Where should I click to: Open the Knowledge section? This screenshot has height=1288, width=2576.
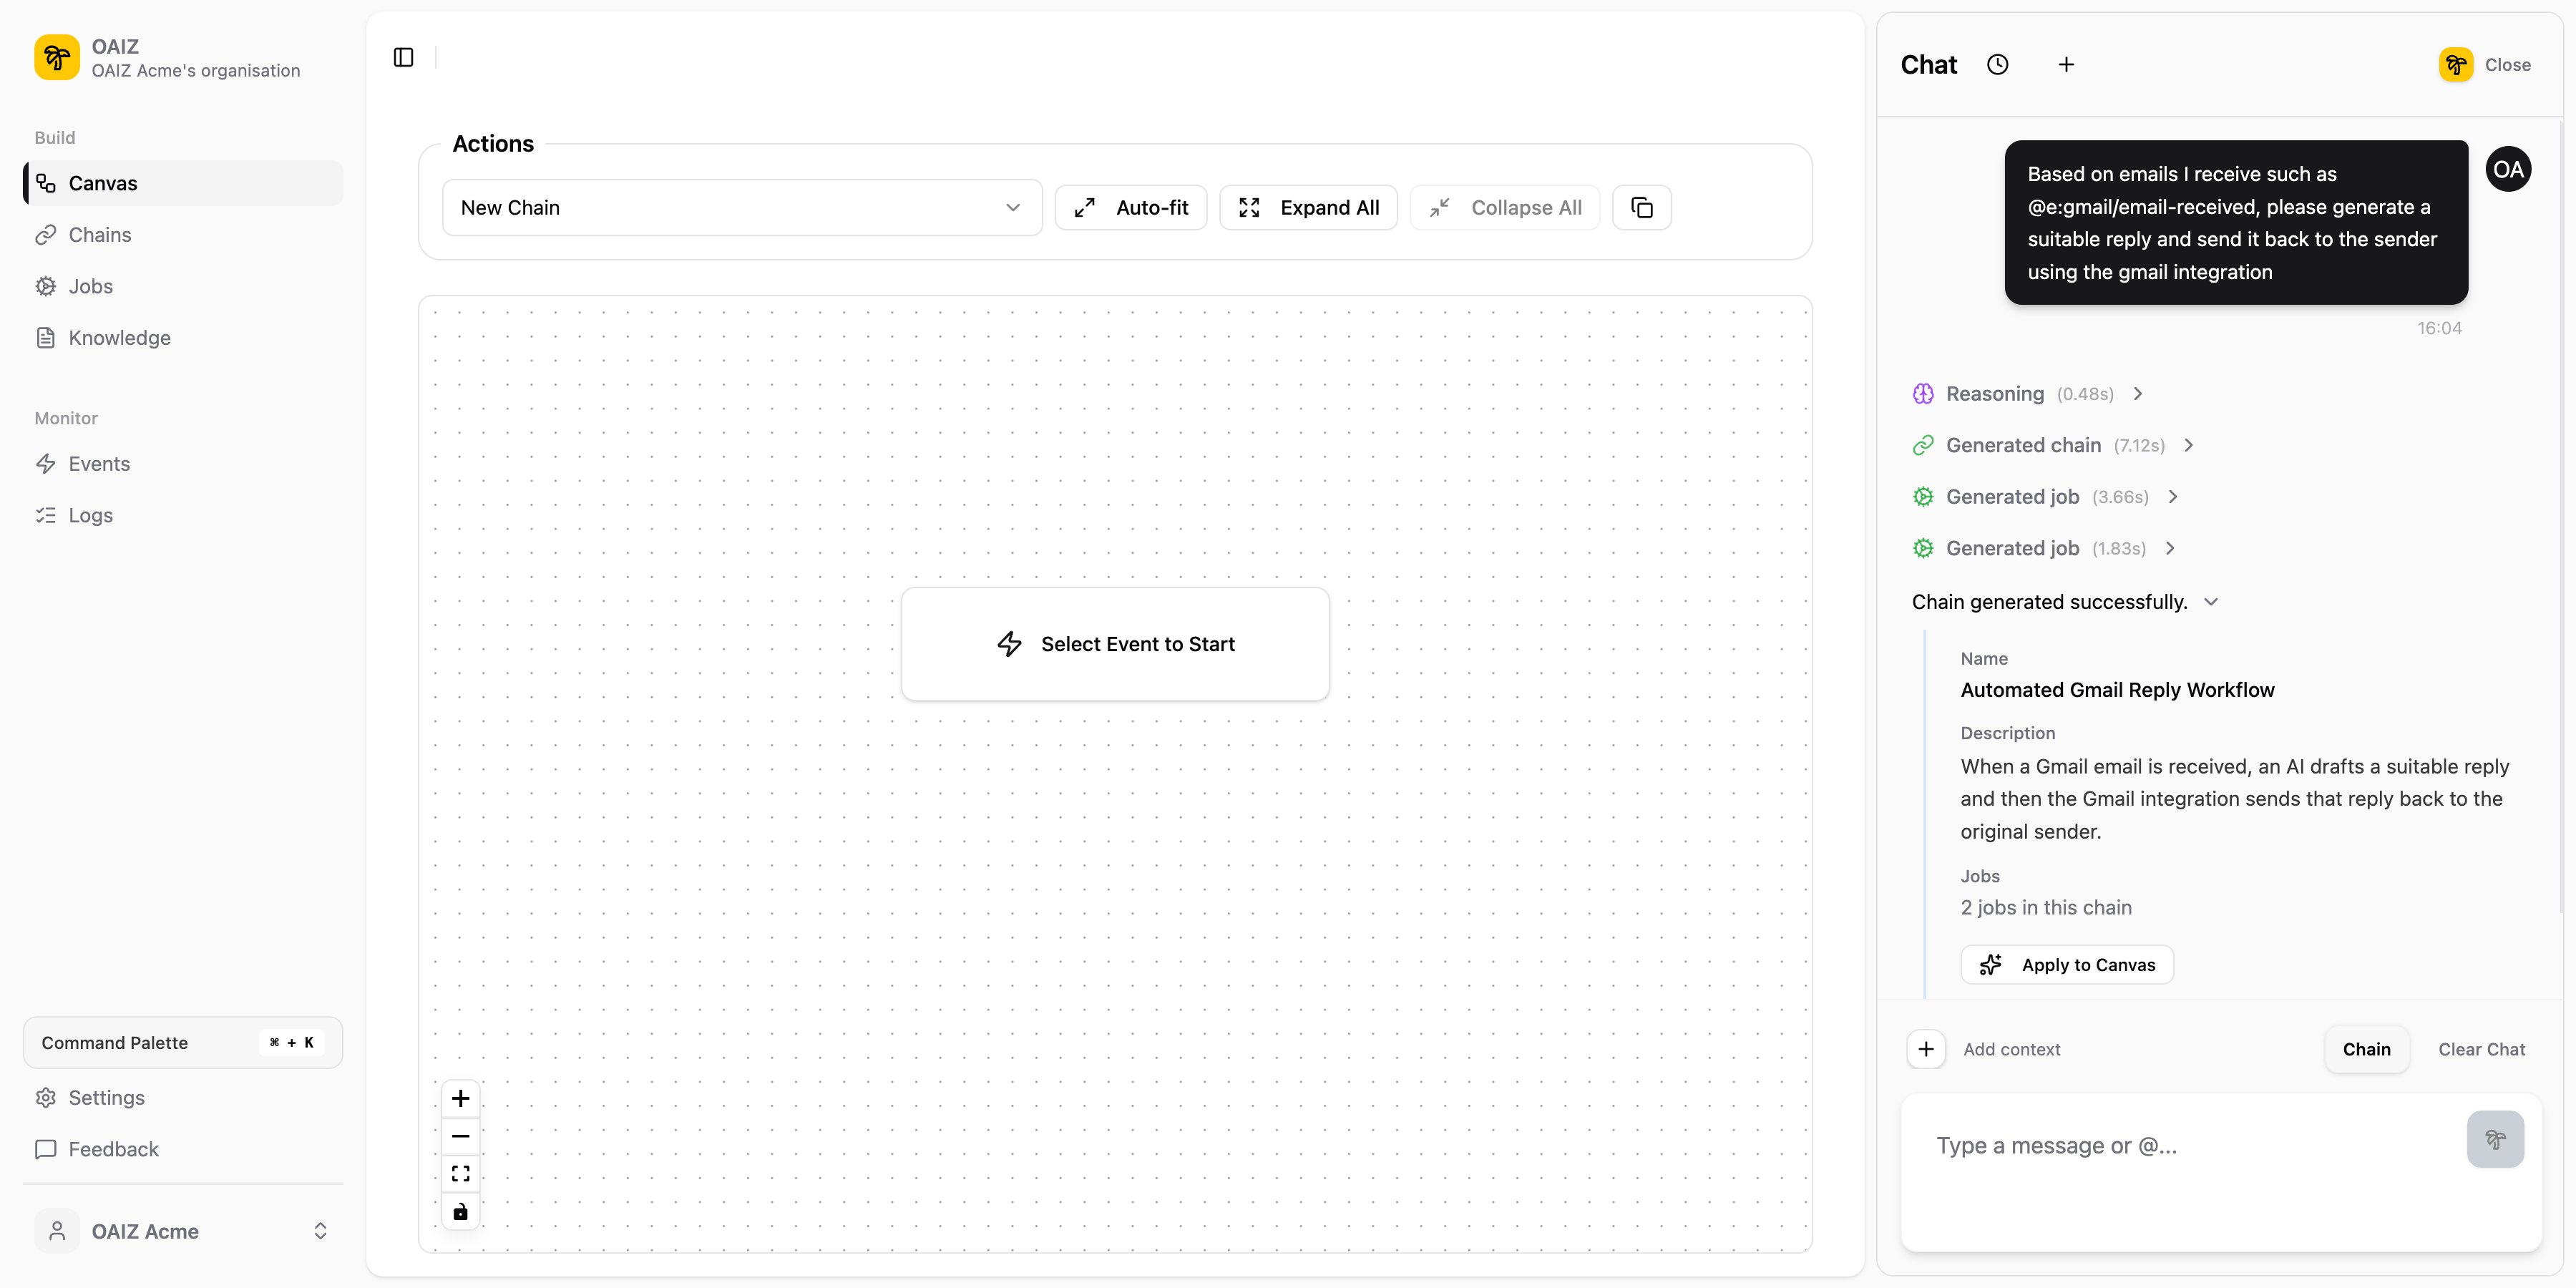tap(120, 337)
